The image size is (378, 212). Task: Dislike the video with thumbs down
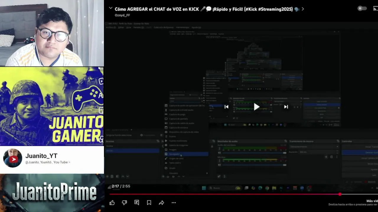coord(124,203)
